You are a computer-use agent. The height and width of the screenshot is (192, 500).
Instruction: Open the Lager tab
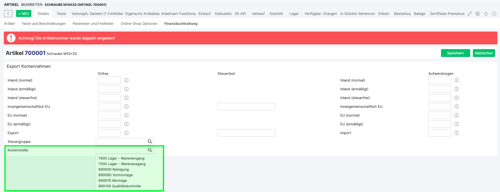tap(294, 14)
